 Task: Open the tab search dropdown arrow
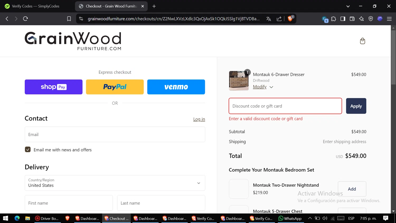[348, 6]
